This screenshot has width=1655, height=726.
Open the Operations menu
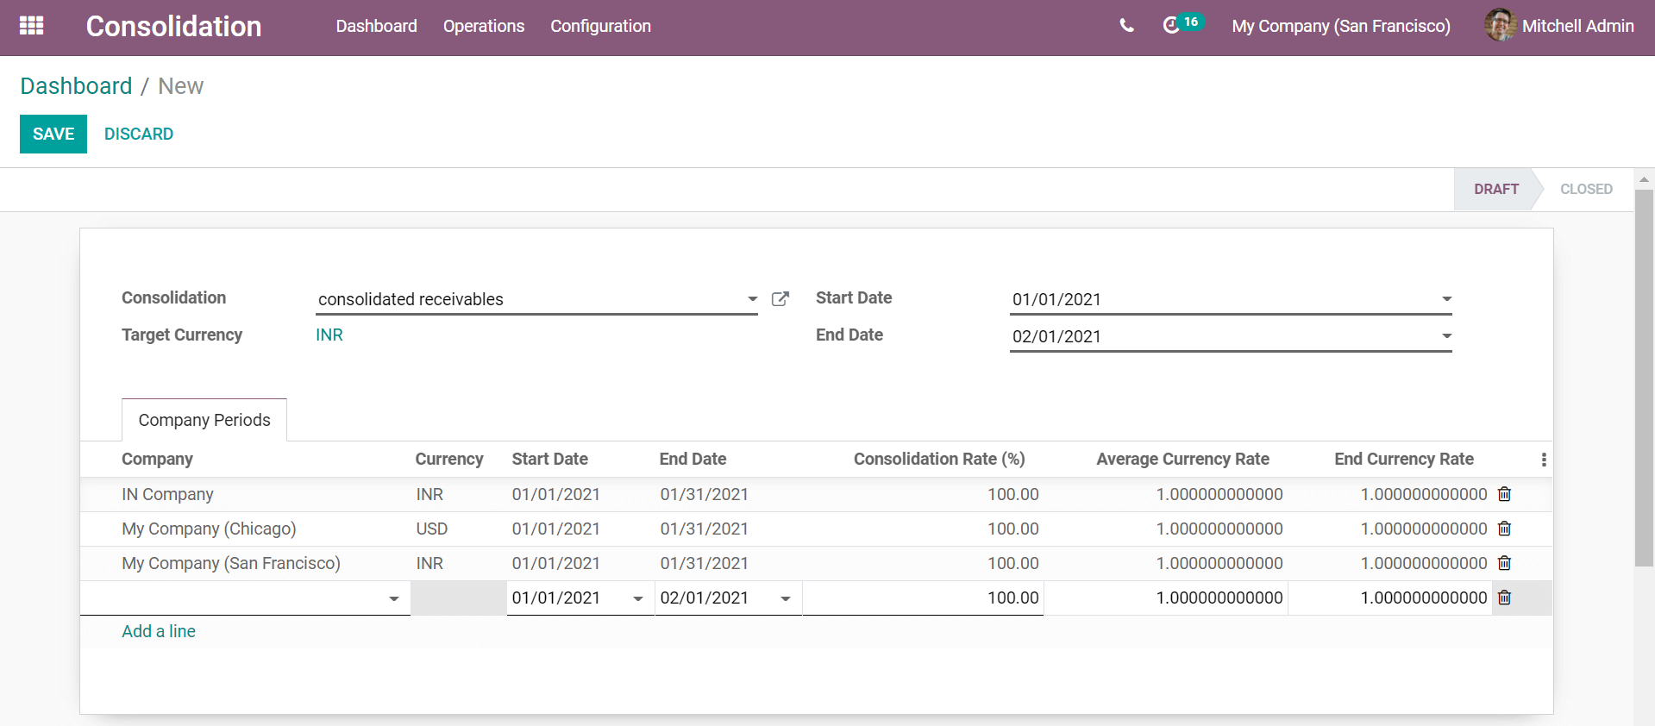484,26
